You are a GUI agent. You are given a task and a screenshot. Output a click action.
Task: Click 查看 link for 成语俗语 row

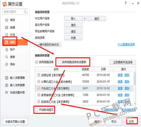click(120, 75)
